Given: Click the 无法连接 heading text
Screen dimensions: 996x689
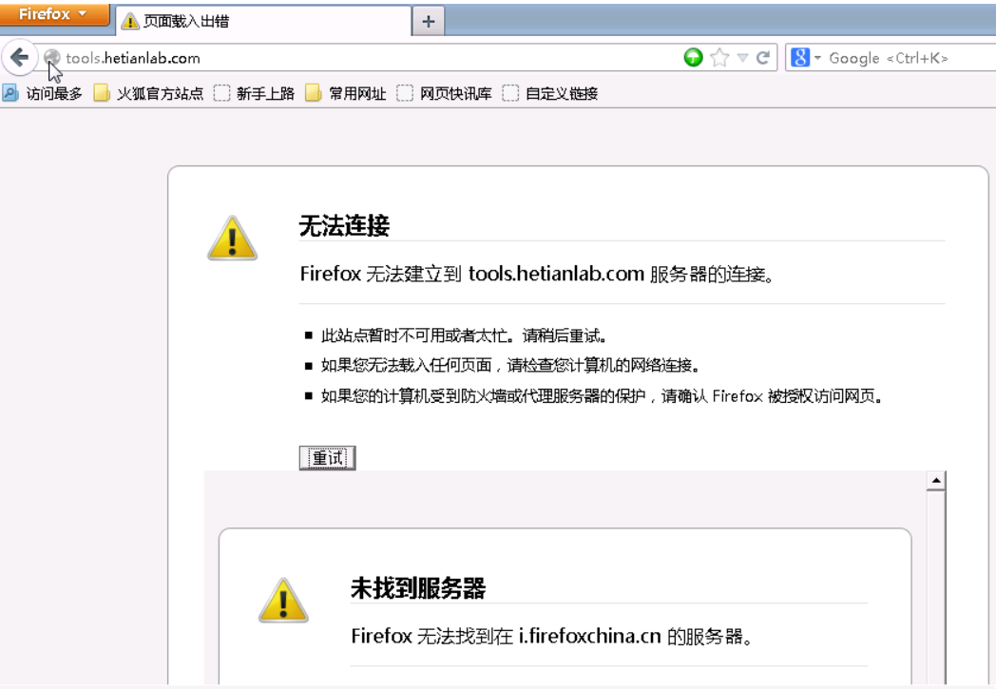Looking at the screenshot, I should point(344,225).
